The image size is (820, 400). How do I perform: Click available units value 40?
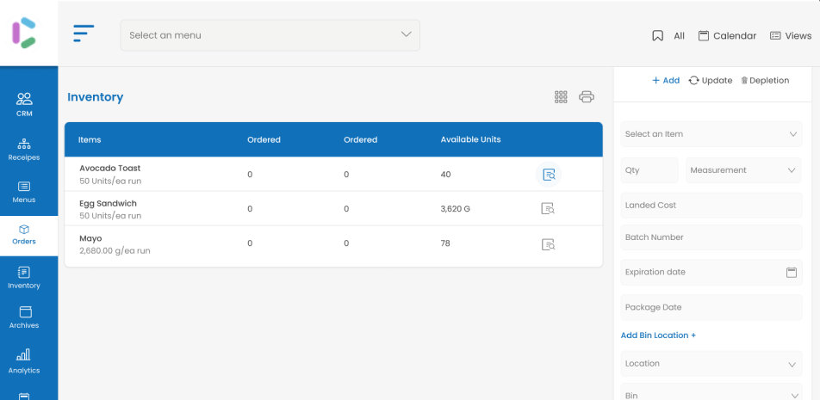[445, 175]
